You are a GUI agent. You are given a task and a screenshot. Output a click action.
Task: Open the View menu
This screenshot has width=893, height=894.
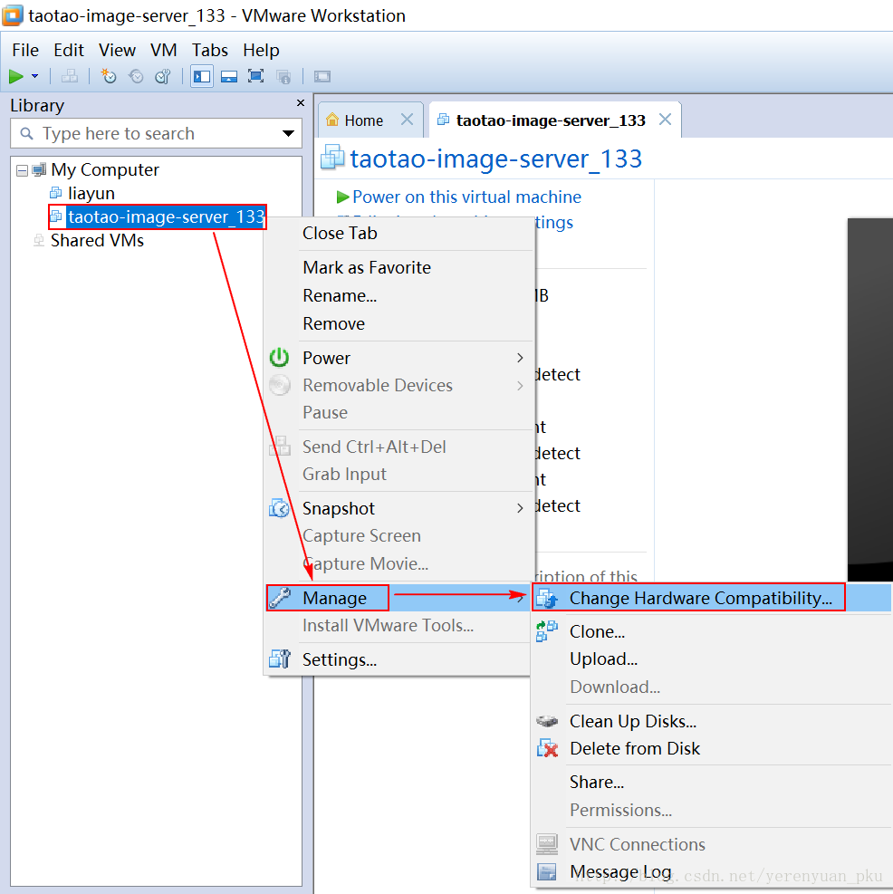pyautogui.click(x=118, y=50)
